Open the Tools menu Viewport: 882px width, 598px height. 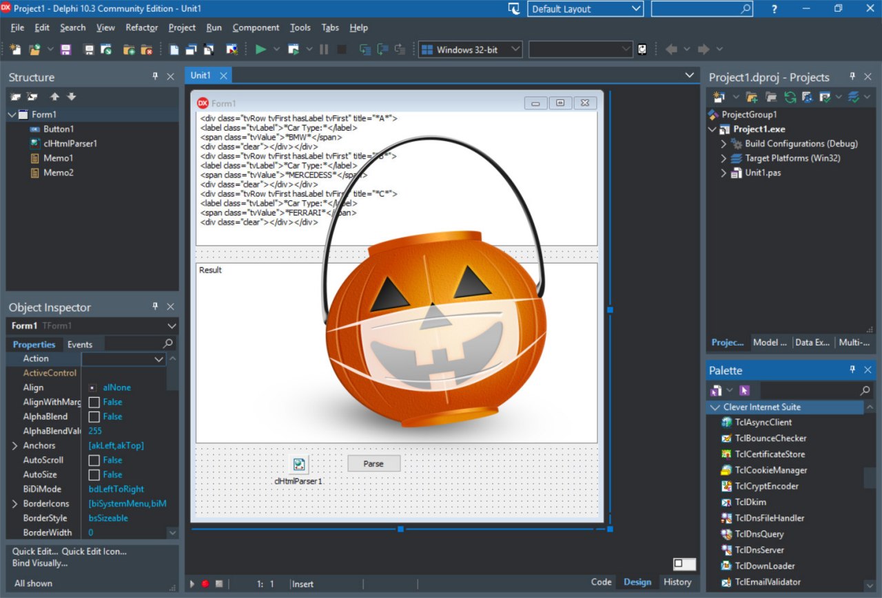(300, 28)
